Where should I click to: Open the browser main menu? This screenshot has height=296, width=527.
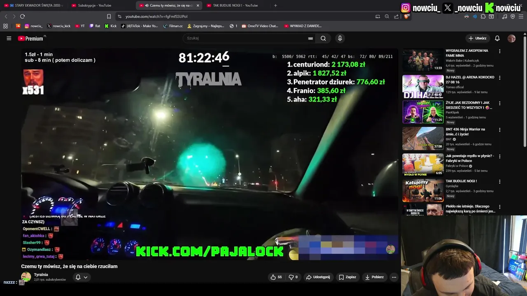[x=521, y=16]
